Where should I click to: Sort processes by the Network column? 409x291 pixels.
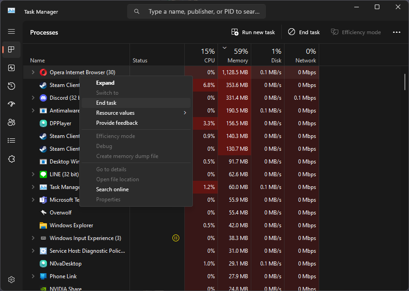302,55
